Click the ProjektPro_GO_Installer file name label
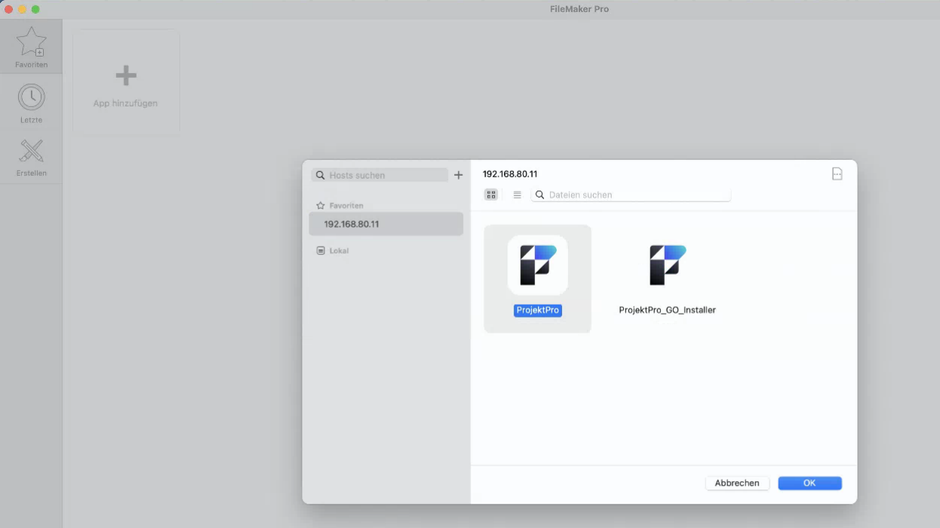The width and height of the screenshot is (940, 528). 667,310
